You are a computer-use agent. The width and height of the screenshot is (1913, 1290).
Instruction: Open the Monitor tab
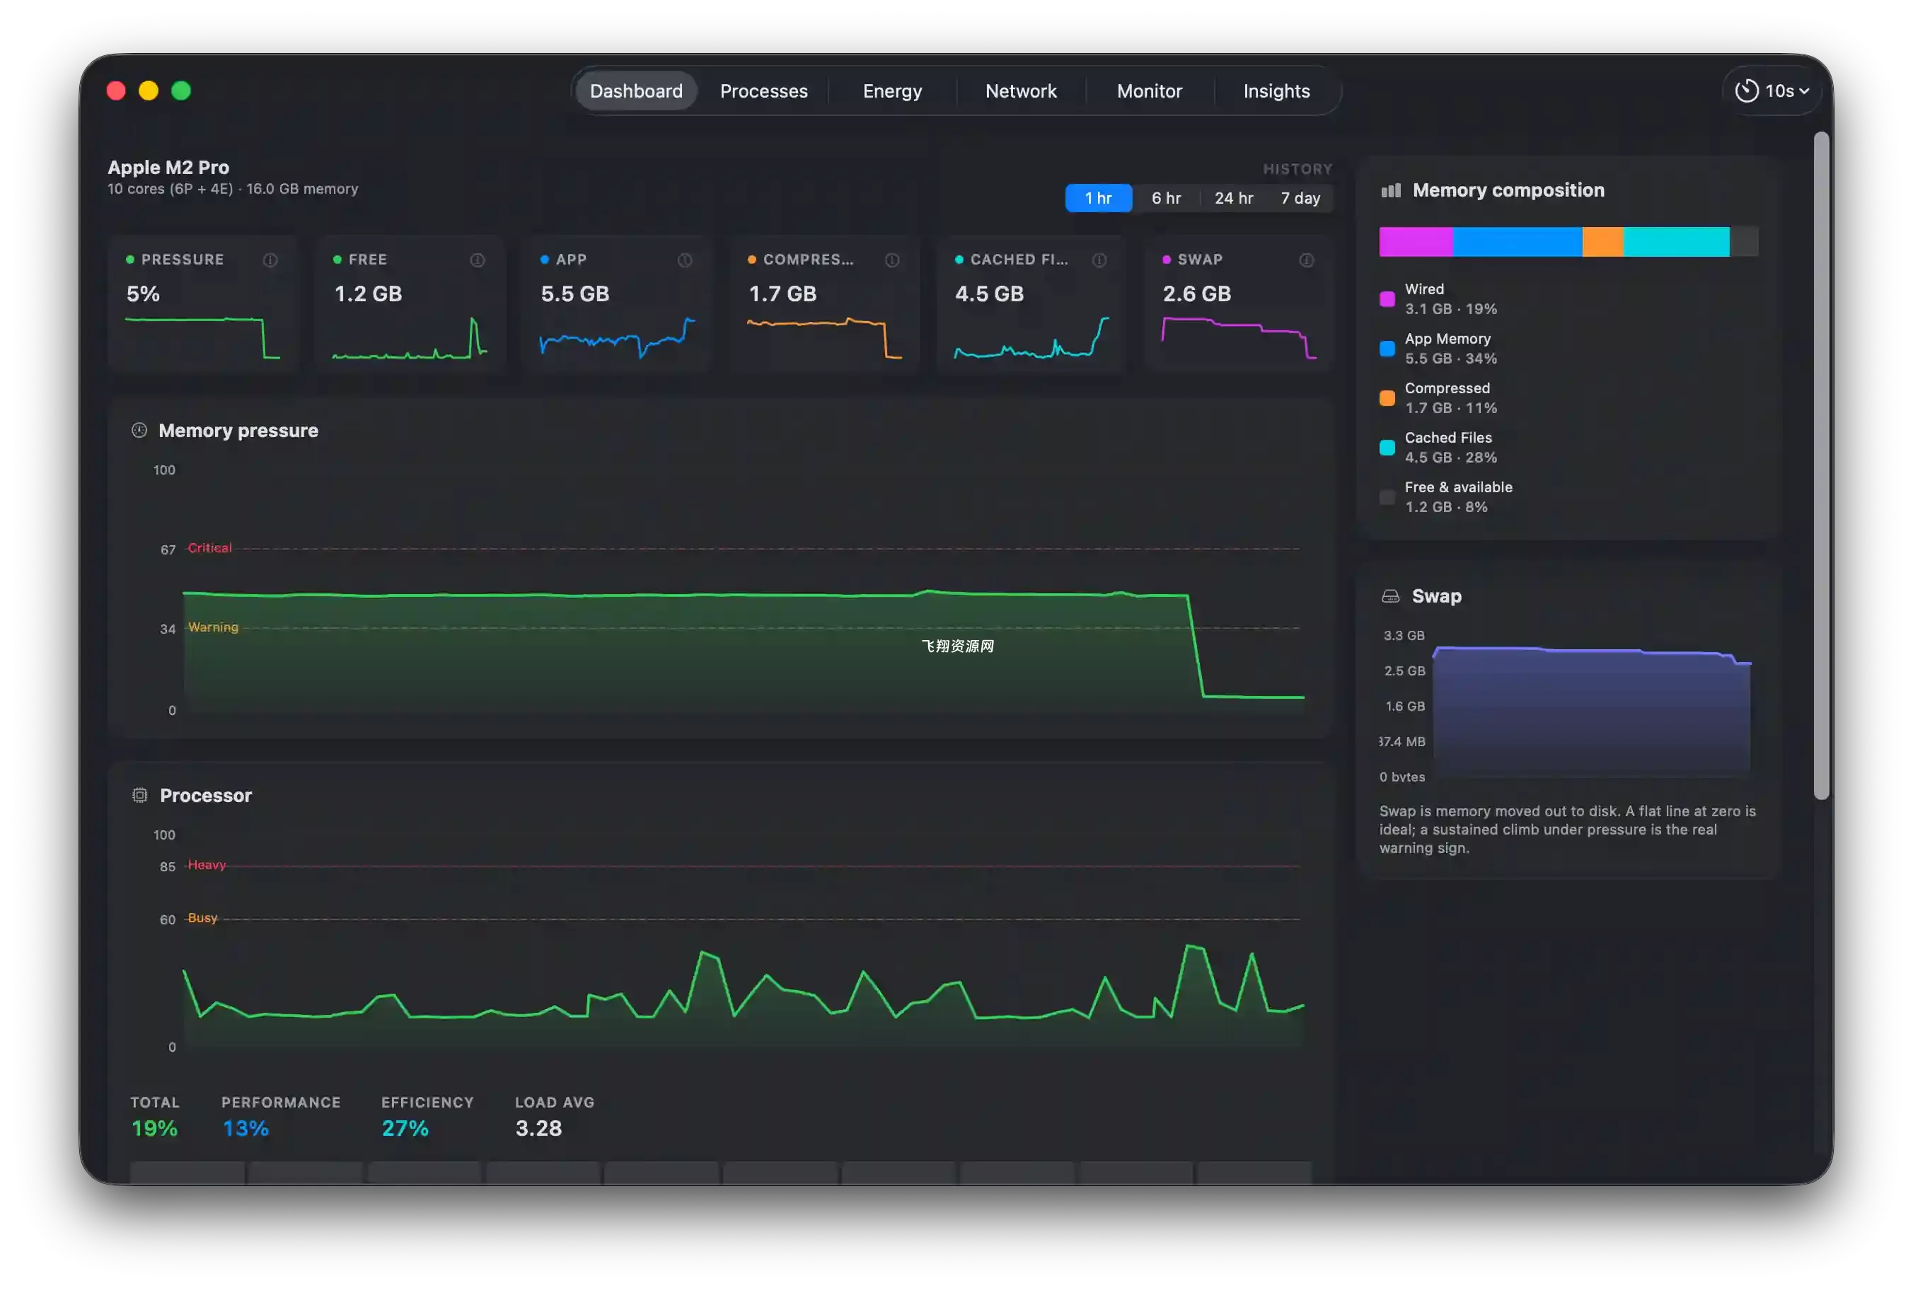[x=1150, y=91]
